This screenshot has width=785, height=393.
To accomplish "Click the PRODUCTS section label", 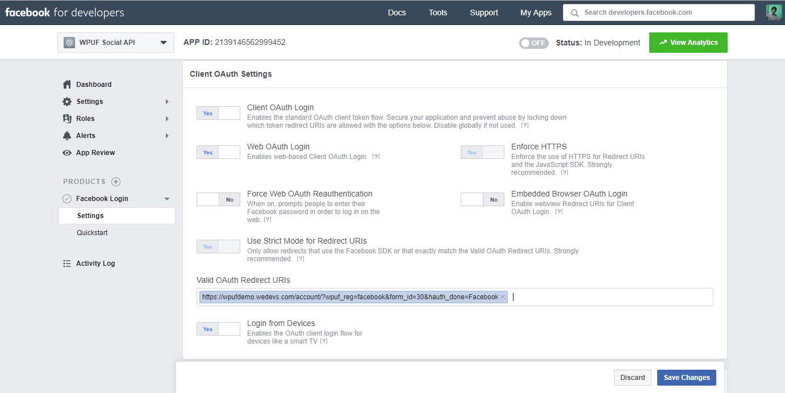I will (x=84, y=182).
